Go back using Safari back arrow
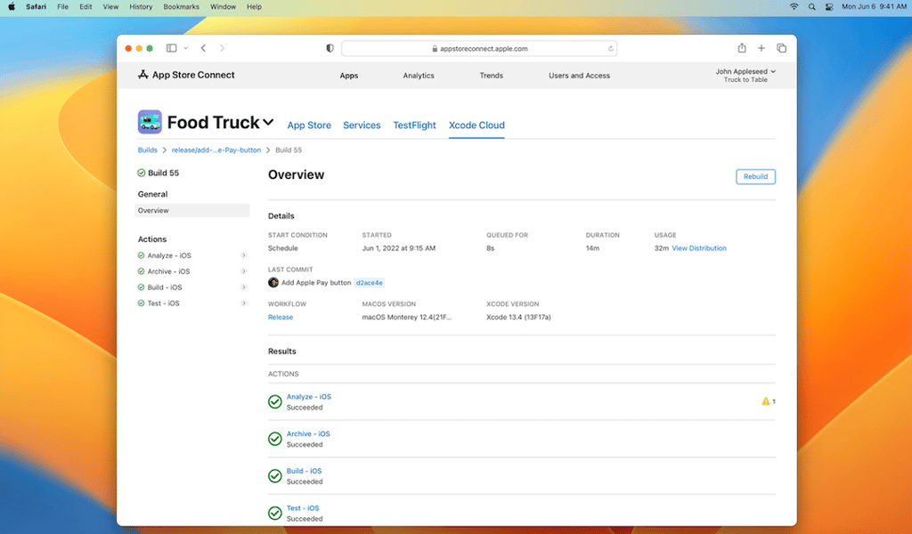 204,48
